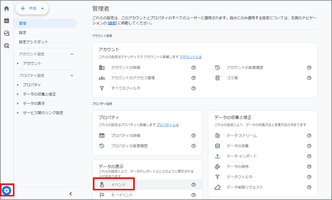This screenshot has height=200, width=332.
Task: Select 管理 in the left navigation
Action: click(23, 23)
